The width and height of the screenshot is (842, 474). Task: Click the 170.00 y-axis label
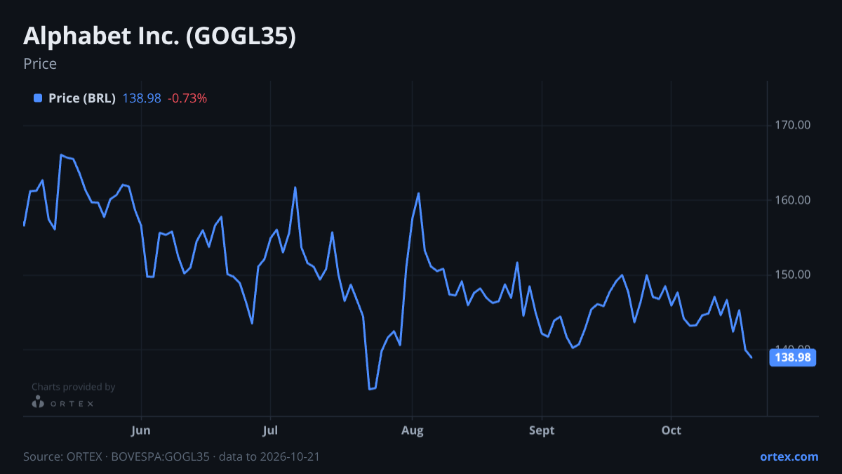coord(794,125)
